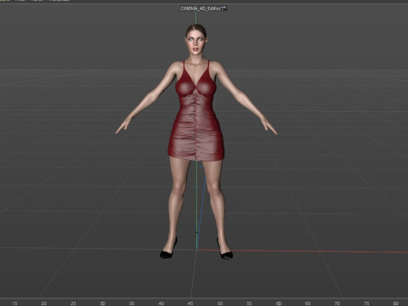Go to frame 60 on the timeline ruler
408x306 pixels.
279,303
